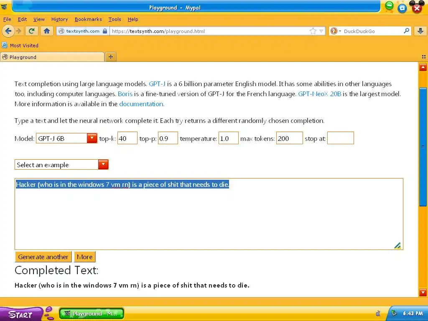Open the Tools menu
428x321 pixels.
click(x=115, y=19)
